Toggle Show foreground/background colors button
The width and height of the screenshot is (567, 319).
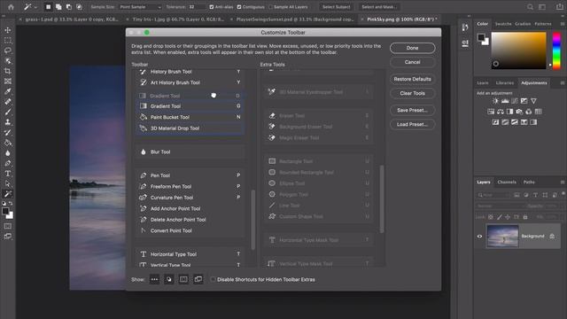coord(169,279)
